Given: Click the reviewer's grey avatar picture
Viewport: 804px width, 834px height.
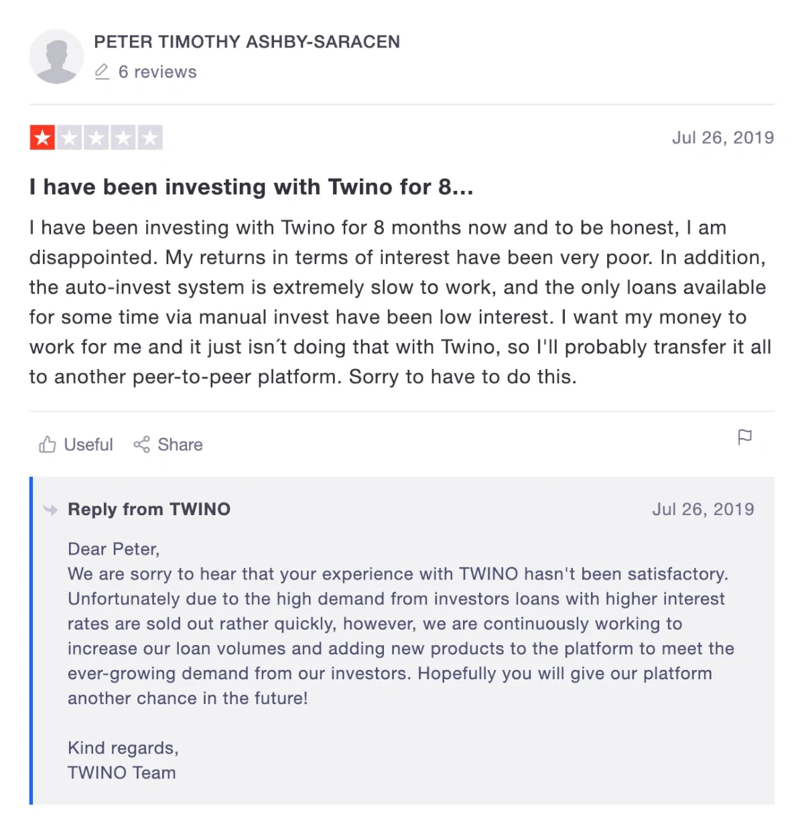Looking at the screenshot, I should point(56,56).
